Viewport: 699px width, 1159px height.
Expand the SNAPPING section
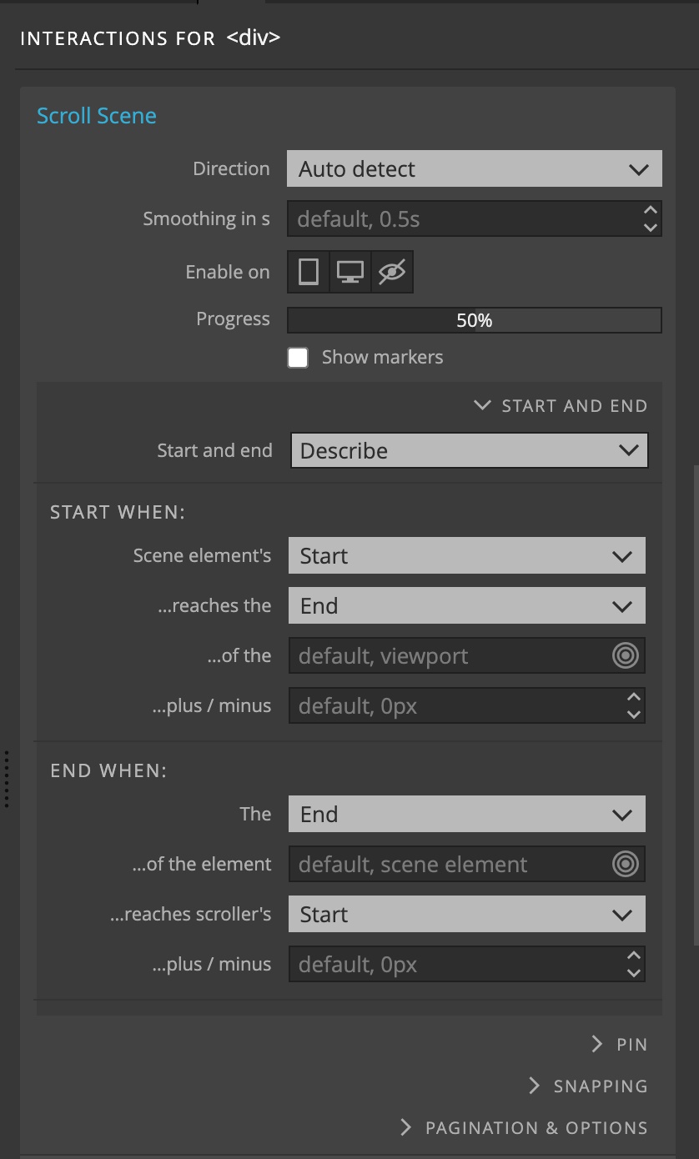point(588,1086)
